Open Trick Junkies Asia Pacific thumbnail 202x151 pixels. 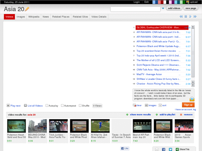click(x=58, y=126)
